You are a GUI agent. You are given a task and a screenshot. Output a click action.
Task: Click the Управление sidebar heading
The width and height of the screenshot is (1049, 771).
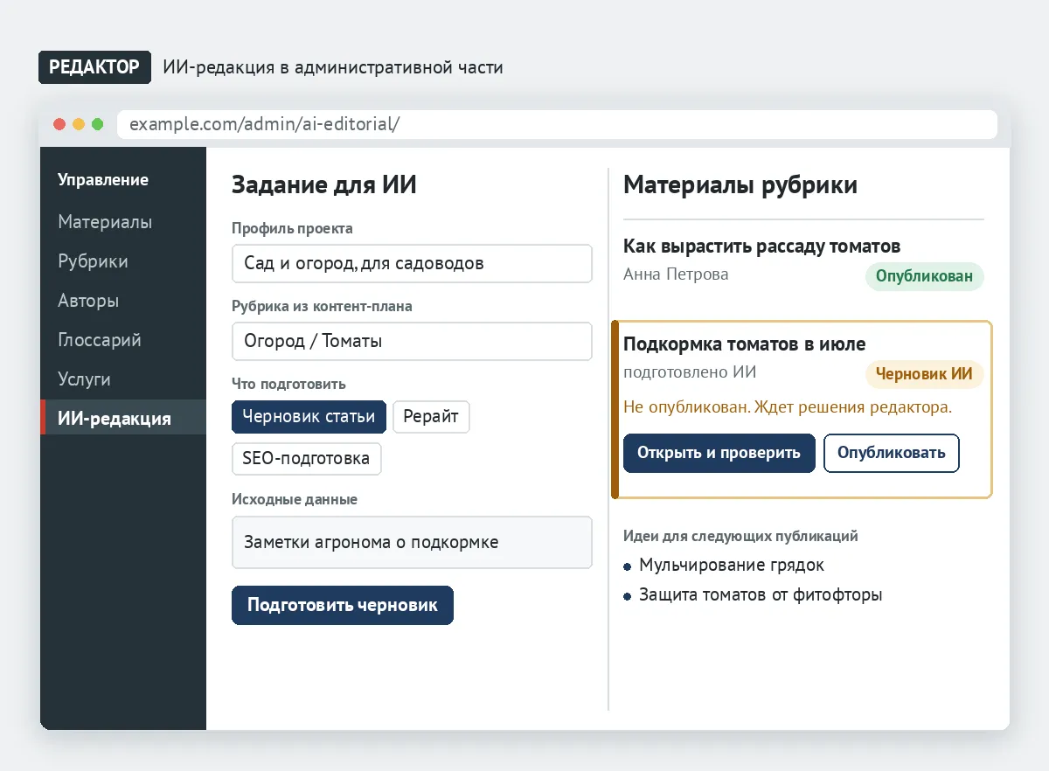pos(103,180)
